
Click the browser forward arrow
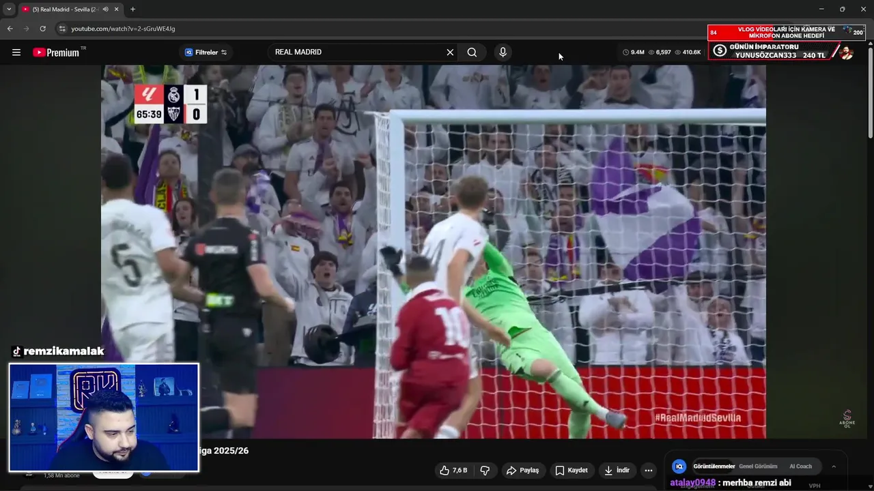point(26,29)
